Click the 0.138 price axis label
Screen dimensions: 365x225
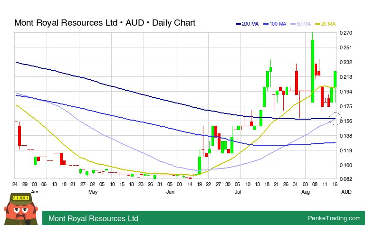click(346, 136)
